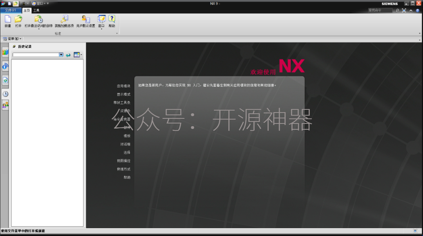Click the History panel text combo field
Screen dimensions: 423x236
[36, 55]
